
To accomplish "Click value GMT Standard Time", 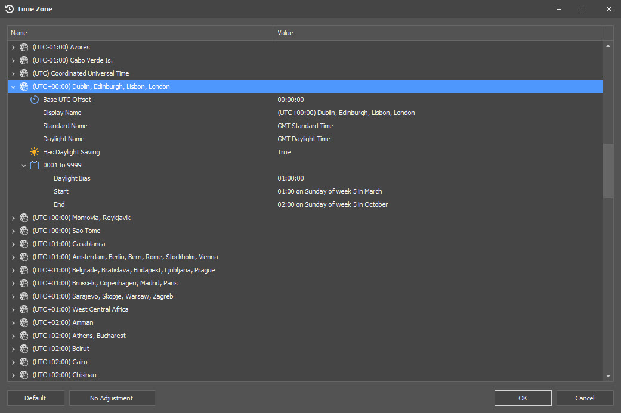I will pos(305,126).
